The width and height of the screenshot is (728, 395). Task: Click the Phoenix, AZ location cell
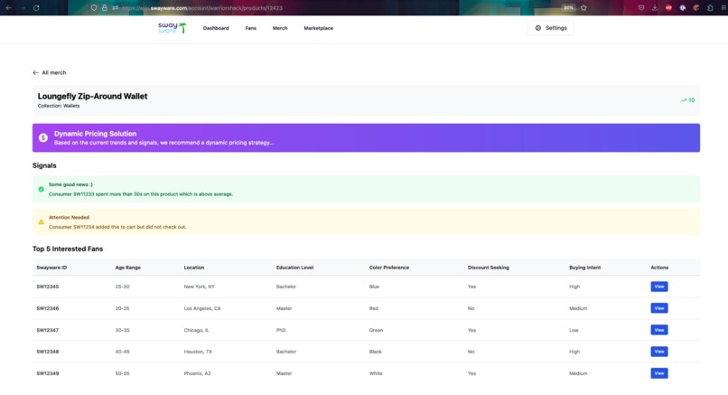[197, 373]
